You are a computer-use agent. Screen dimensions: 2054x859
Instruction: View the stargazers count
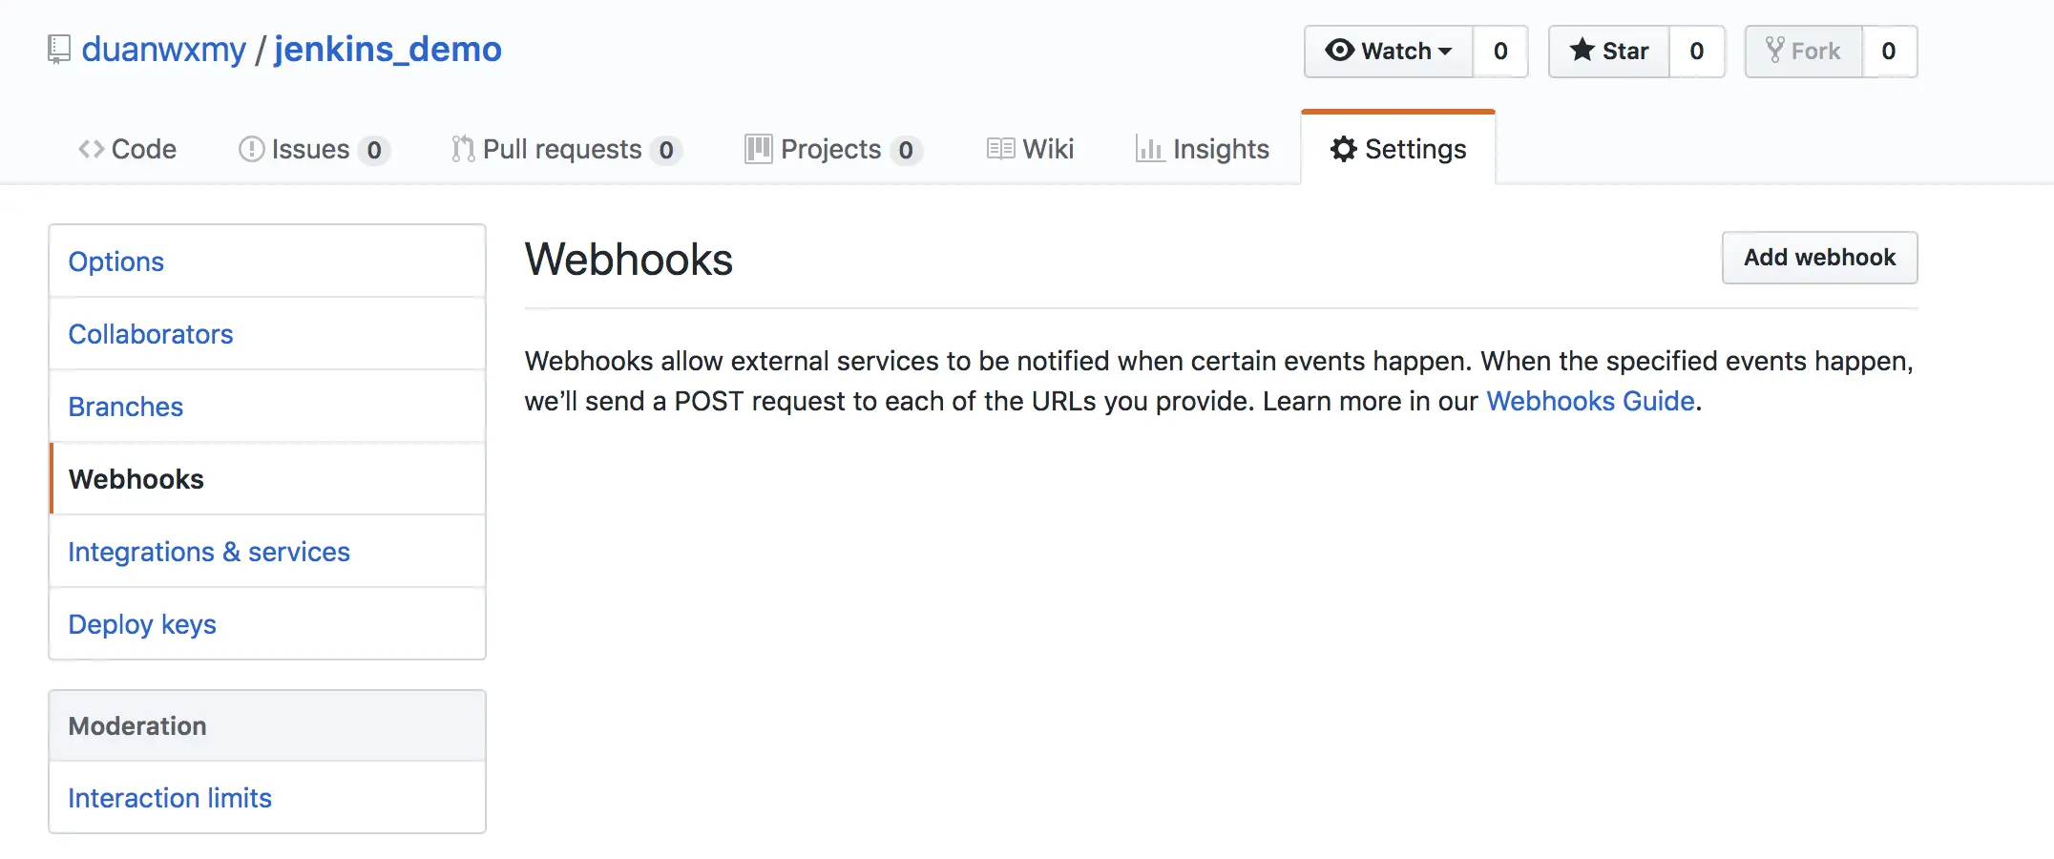coord(1696,51)
